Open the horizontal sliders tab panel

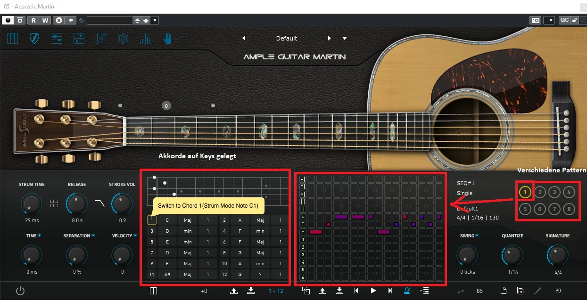point(57,39)
